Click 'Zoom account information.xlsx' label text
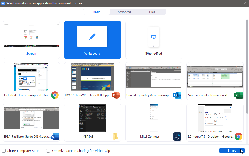The image size is (249, 156). click(210, 95)
